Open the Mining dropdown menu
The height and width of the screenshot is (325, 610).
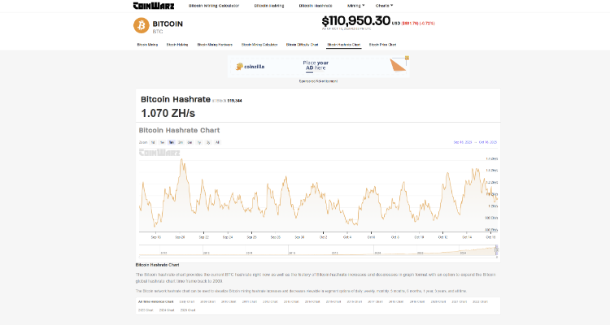pos(355,6)
